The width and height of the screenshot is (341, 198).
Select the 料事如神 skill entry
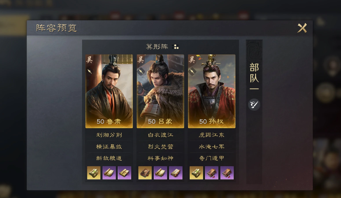pyautogui.click(x=160, y=158)
